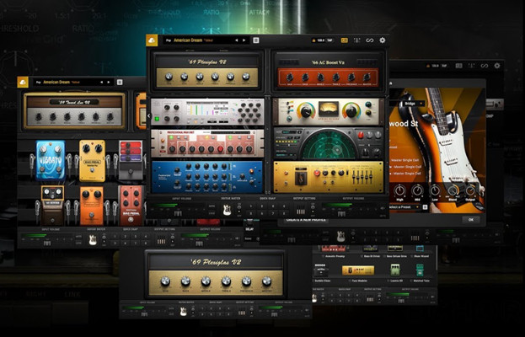
Task: Select the red and purple multi-switch pedal
Action: (131, 160)
